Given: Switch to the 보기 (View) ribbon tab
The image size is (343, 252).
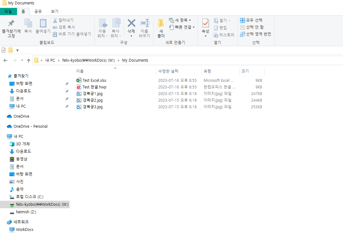Looking at the screenshot, I should pyautogui.click(x=54, y=11).
